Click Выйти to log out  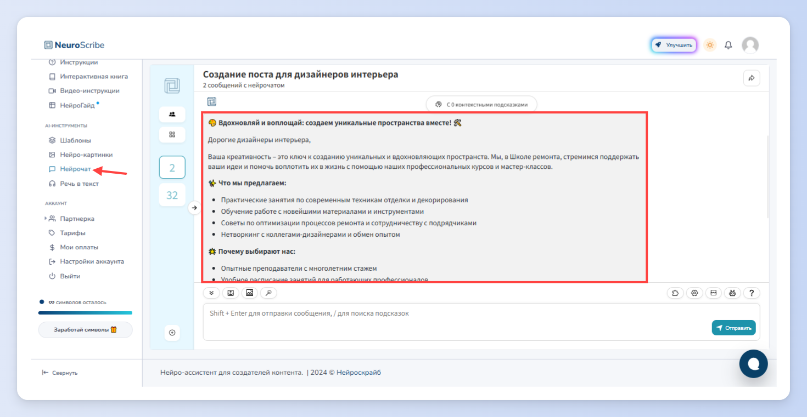(x=65, y=276)
